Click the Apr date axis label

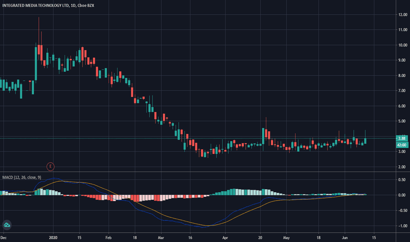tap(225, 238)
